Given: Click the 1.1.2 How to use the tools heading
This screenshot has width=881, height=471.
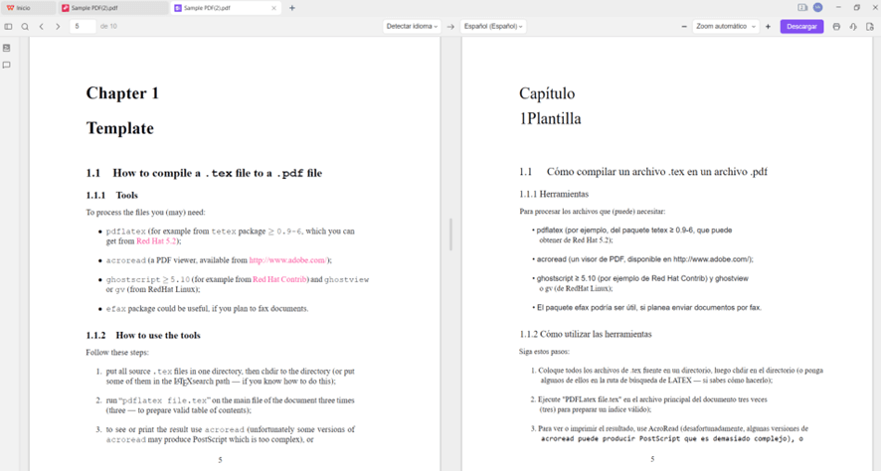Looking at the screenshot, I should 143,335.
